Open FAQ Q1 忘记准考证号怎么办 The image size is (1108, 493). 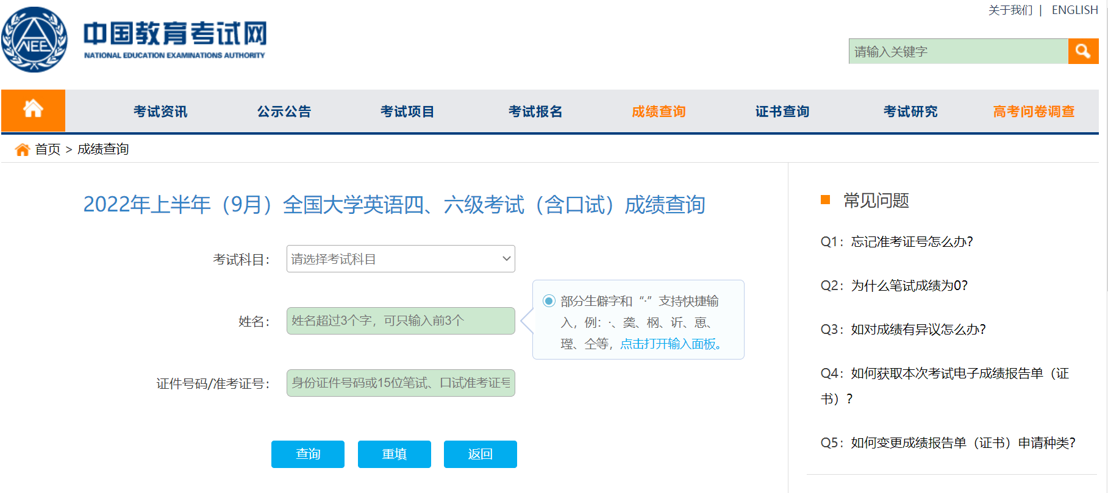(896, 242)
